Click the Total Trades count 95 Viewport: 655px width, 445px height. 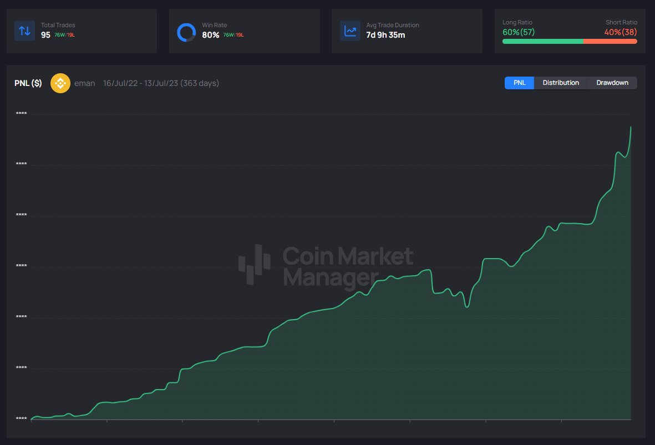point(45,35)
